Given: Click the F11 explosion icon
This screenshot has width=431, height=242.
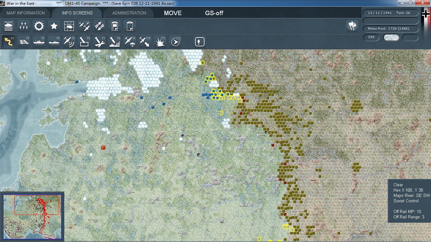Looking at the screenshot, I should click(x=160, y=42).
